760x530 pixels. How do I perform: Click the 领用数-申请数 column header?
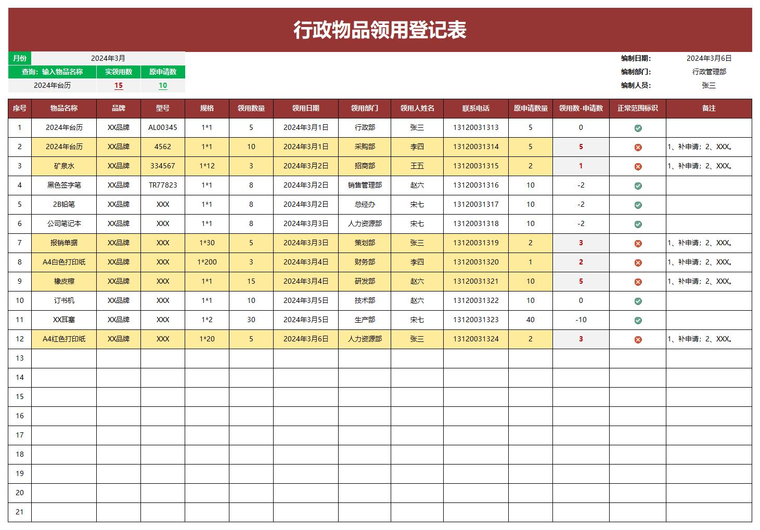point(581,108)
